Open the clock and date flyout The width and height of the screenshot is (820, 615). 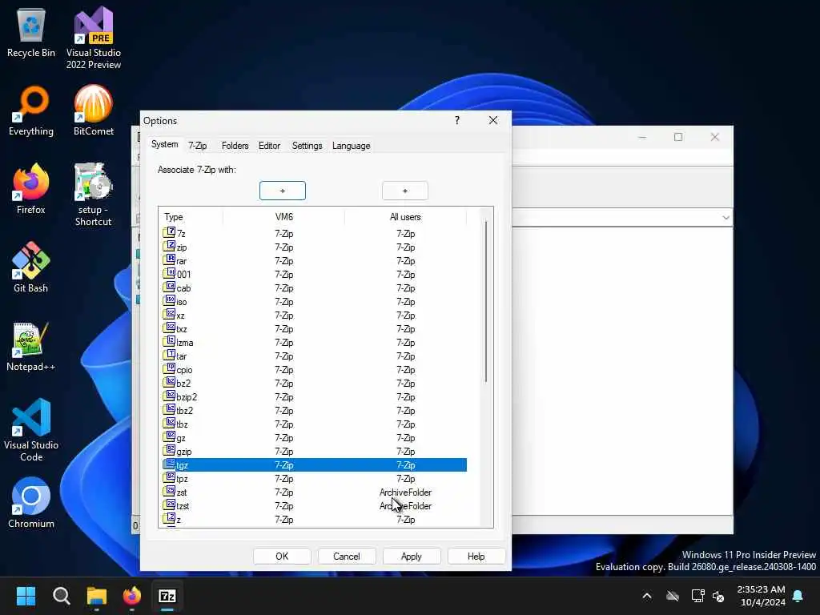762,596
